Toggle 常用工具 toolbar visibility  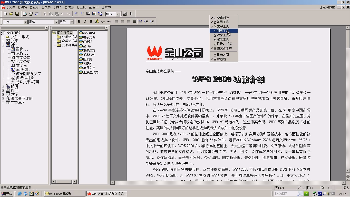tap(224, 22)
